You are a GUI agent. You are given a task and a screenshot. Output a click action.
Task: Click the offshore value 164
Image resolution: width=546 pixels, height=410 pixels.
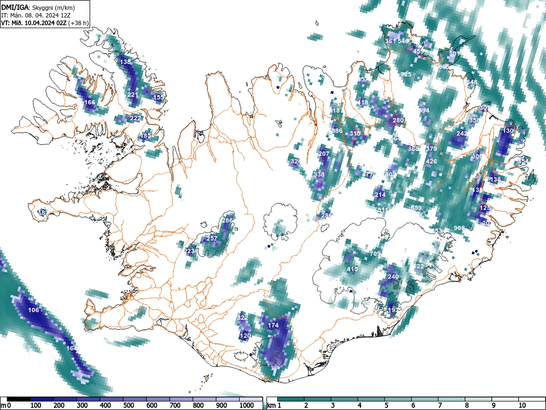72,348
